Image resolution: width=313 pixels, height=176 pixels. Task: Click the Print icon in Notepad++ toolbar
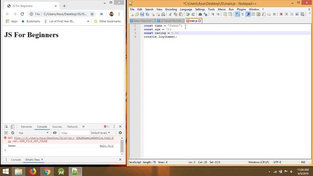click(x=163, y=14)
